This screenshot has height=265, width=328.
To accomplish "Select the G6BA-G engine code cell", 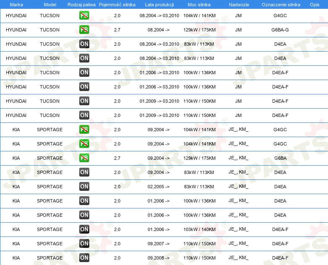I will (x=280, y=30).
